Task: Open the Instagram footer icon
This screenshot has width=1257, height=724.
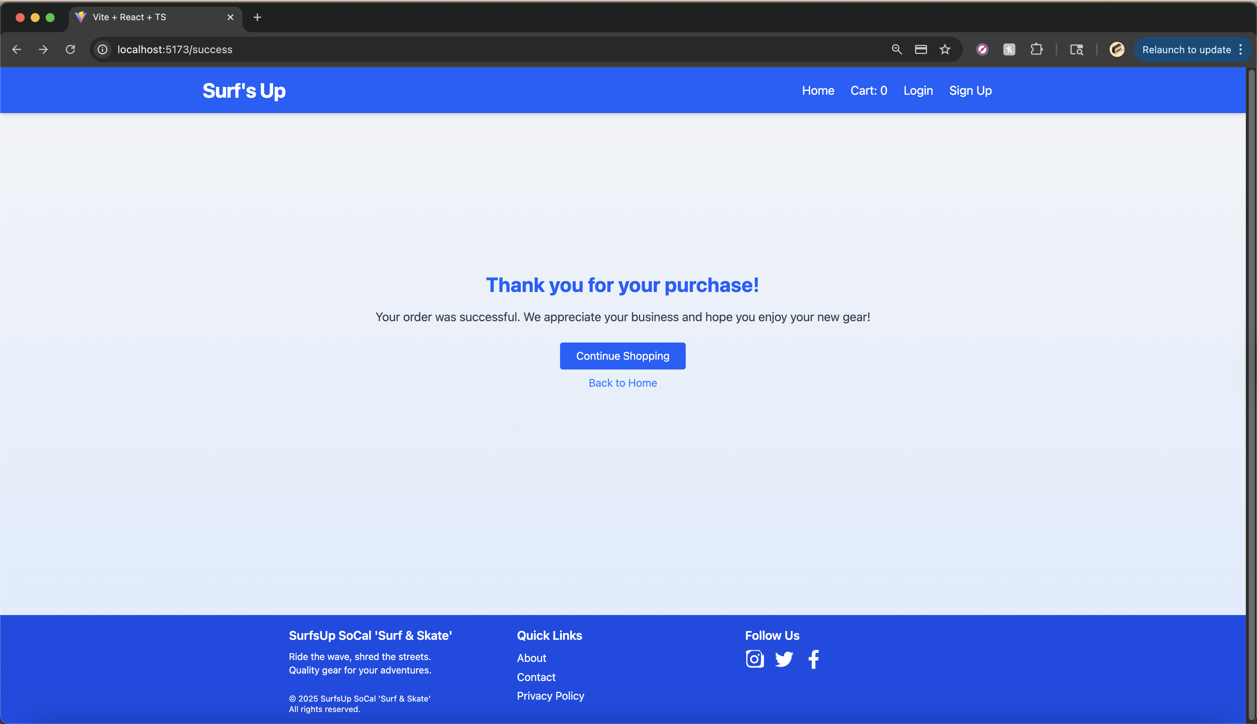Action: point(754,659)
